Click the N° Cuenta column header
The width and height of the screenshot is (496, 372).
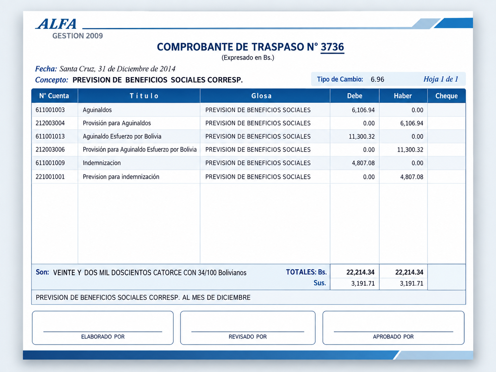54,96
